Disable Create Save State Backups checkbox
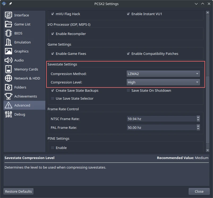The image size is (213, 198). (53, 90)
